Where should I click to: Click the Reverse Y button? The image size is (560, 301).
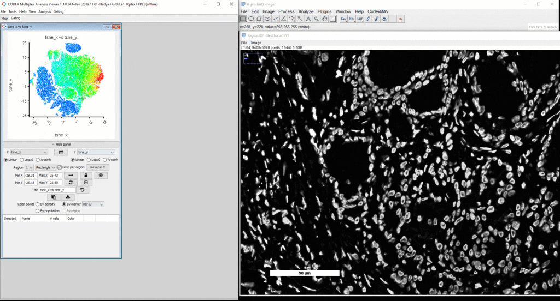(x=98, y=167)
